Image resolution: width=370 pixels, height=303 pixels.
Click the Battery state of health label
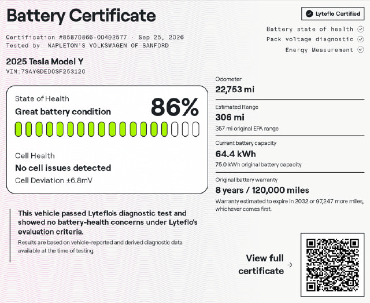pos(310,29)
